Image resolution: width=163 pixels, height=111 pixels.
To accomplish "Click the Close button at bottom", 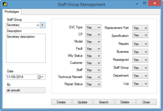I will click(146, 102).
